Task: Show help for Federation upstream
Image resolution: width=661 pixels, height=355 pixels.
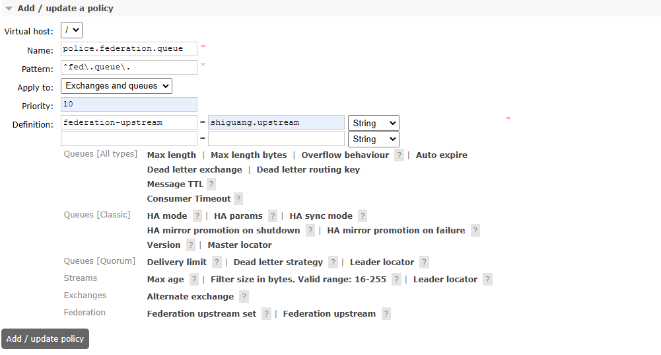Action: click(386, 314)
